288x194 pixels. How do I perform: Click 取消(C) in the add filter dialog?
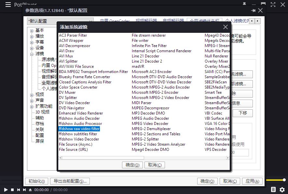pyautogui.click(x=155, y=165)
